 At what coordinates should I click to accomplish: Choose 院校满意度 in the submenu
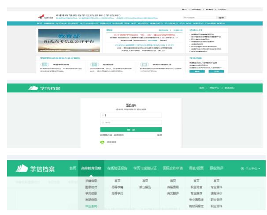tap(197, 206)
